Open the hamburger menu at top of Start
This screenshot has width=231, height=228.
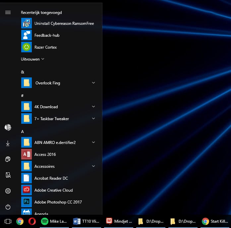click(8, 13)
